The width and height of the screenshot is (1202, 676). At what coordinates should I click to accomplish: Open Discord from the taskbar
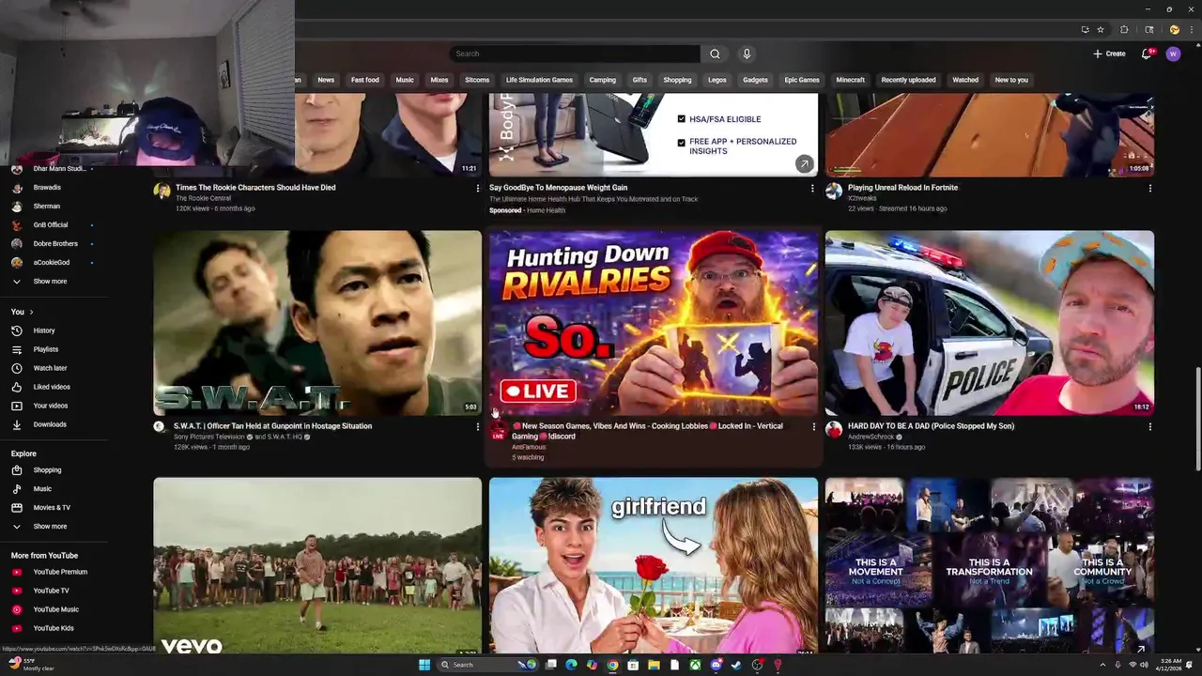tap(716, 665)
